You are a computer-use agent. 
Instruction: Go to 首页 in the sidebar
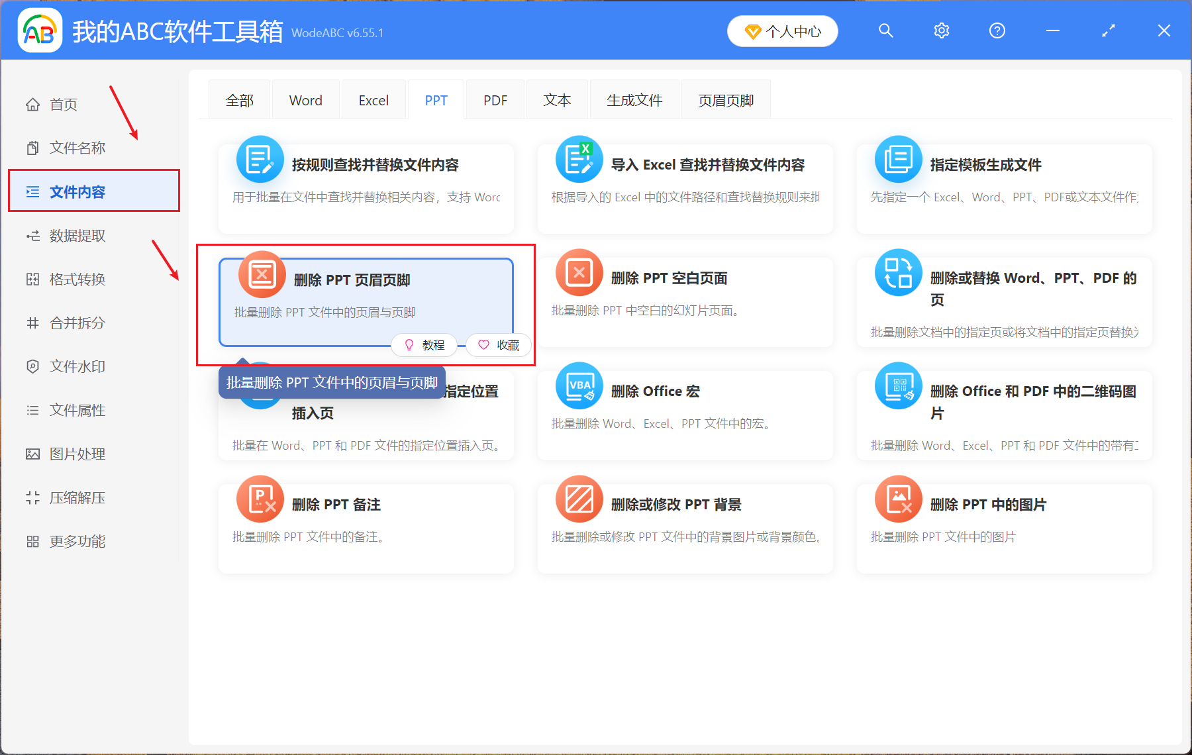[64, 105]
